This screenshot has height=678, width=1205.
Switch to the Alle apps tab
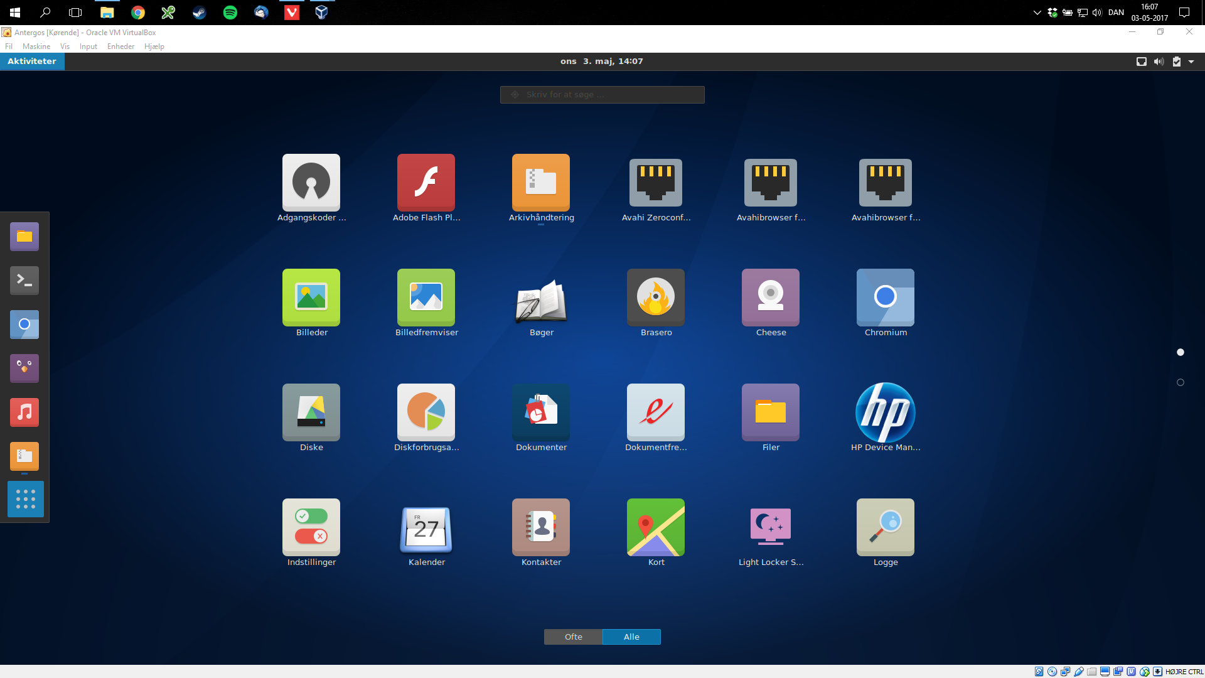click(x=631, y=637)
